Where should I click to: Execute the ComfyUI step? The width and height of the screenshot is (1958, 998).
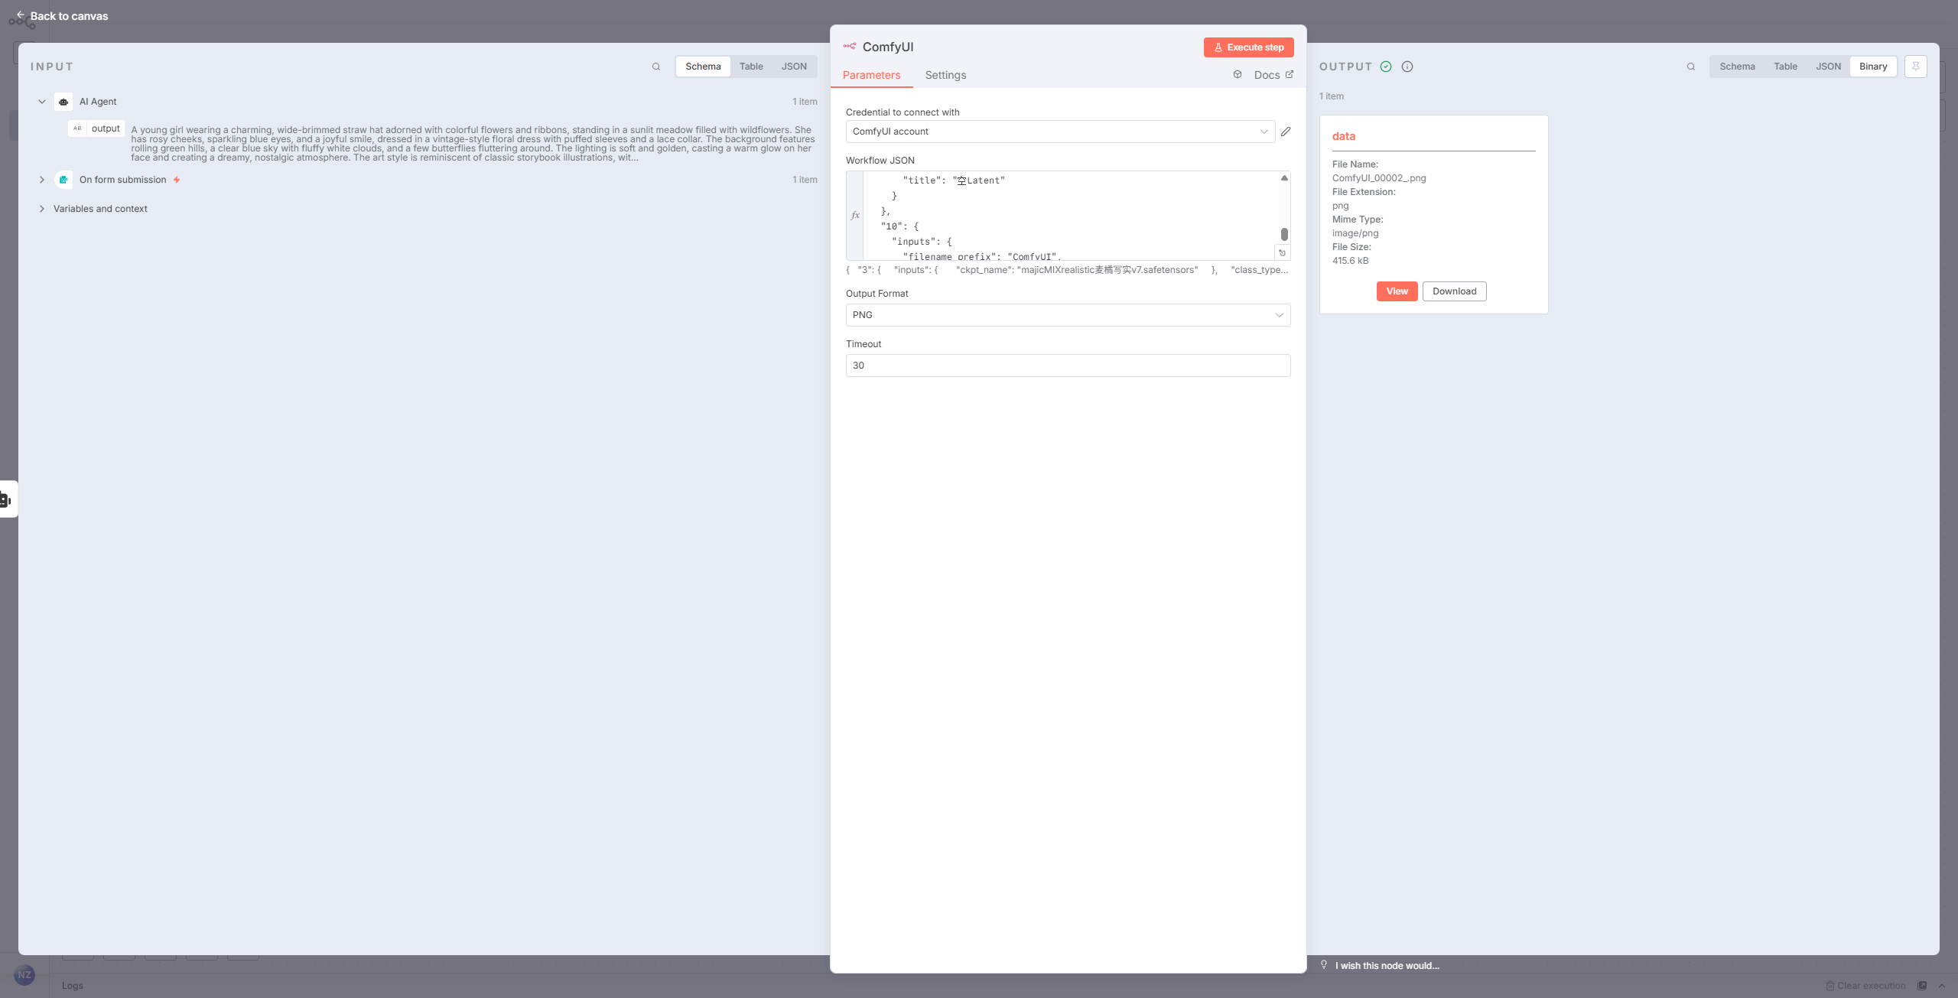pyautogui.click(x=1248, y=47)
